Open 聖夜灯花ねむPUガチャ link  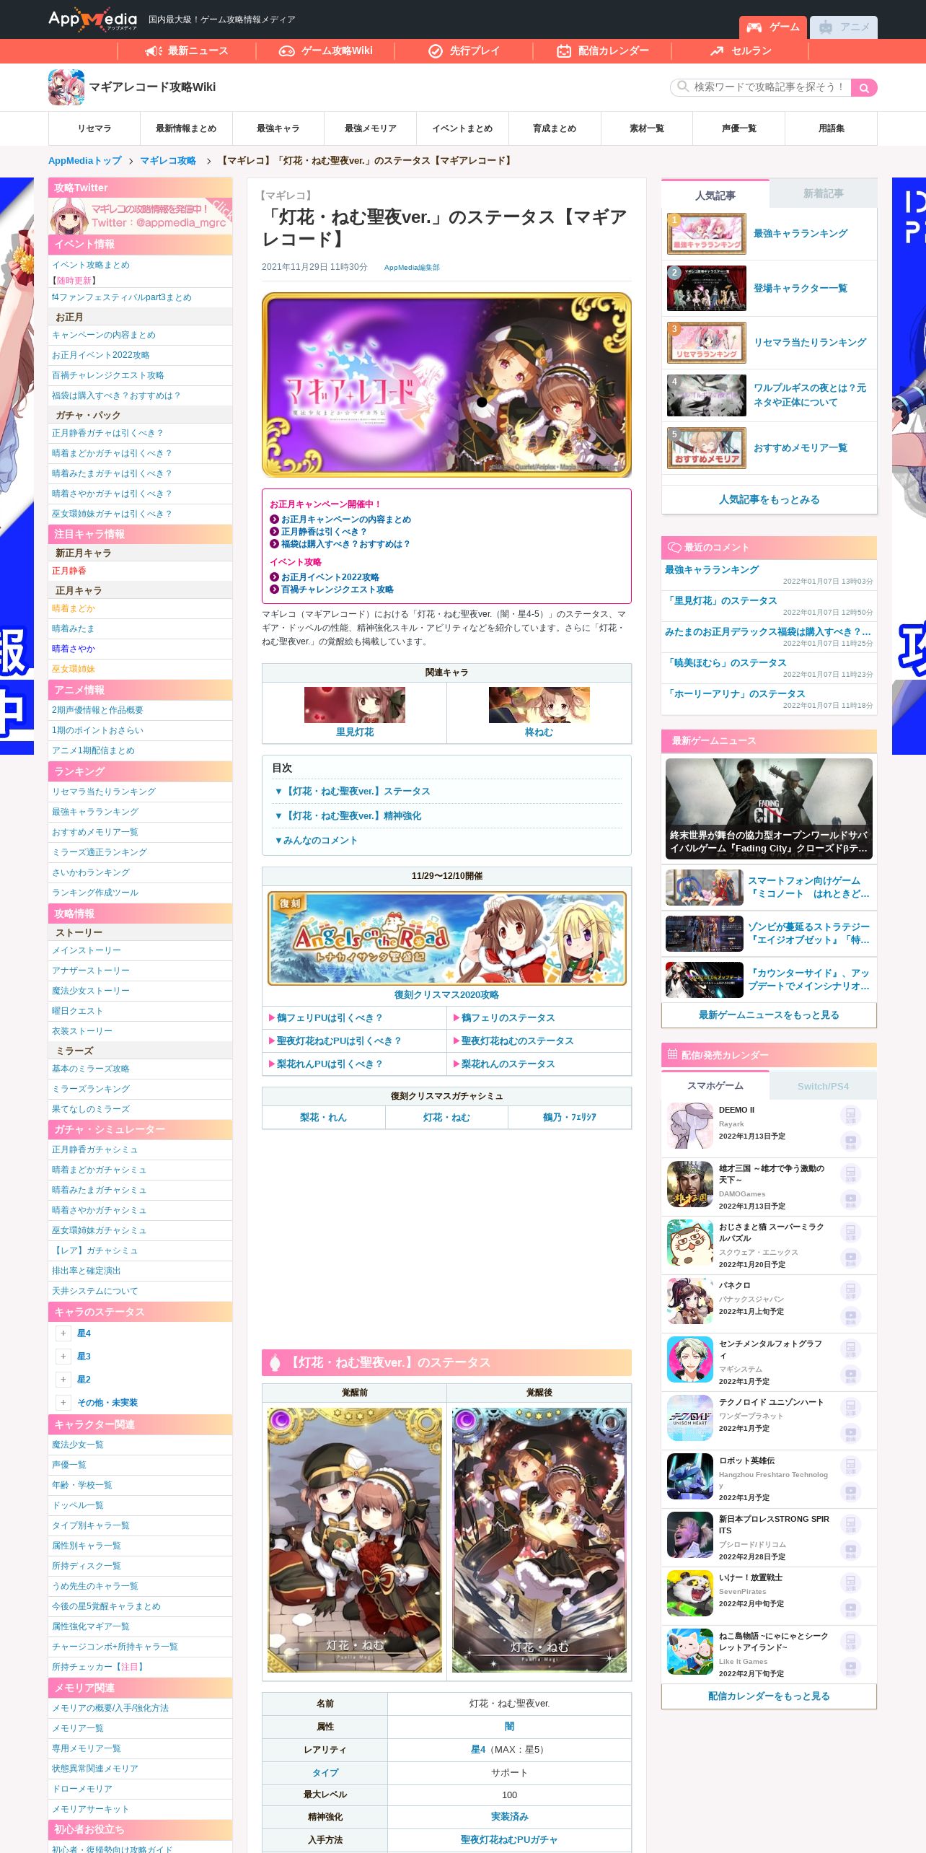point(509,1840)
